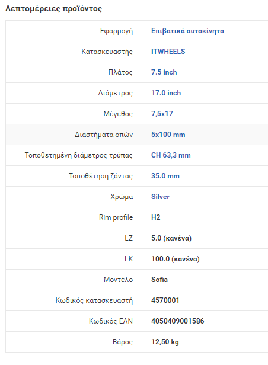
Task: Select EAN code 4050409001586
Action: click(178, 321)
